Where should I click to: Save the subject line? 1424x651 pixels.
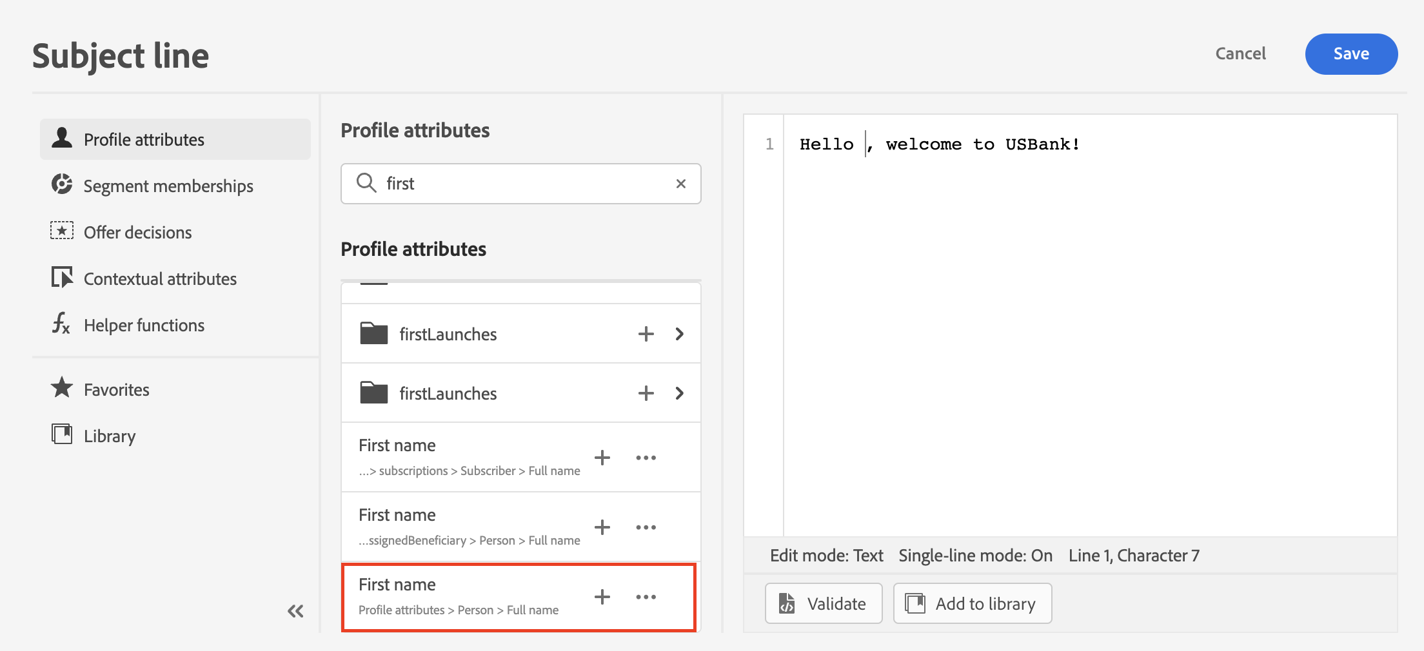(1351, 54)
